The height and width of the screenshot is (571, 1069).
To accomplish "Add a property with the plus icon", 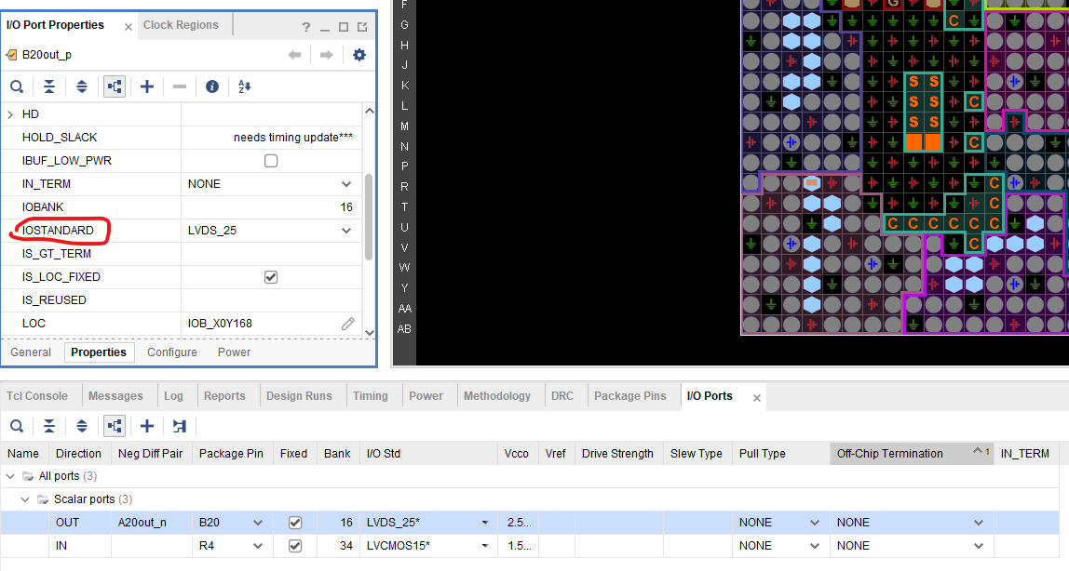I will pyautogui.click(x=146, y=86).
